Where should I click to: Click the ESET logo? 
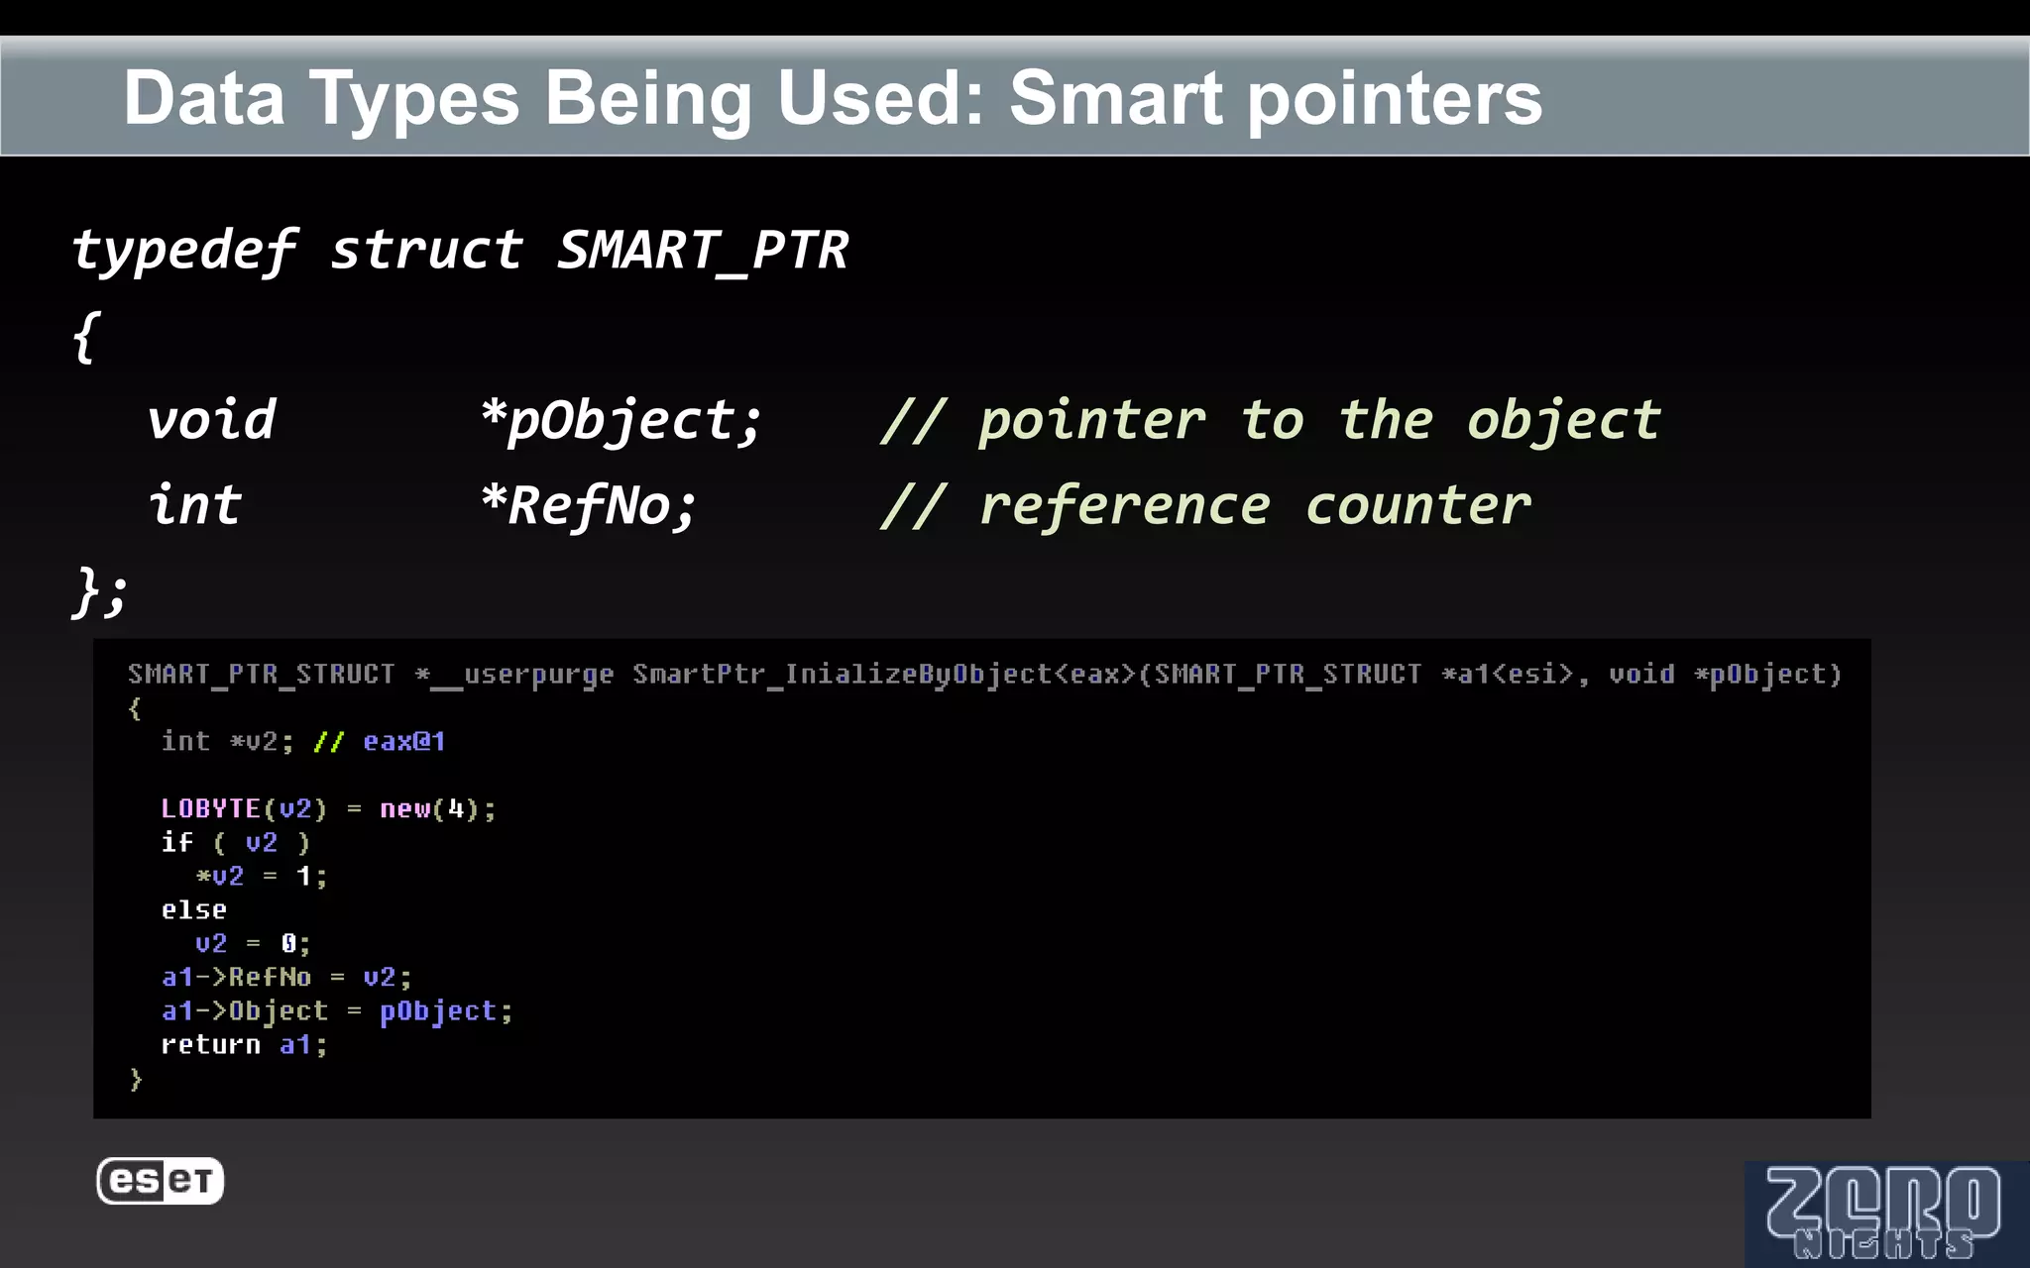pyautogui.click(x=160, y=1180)
